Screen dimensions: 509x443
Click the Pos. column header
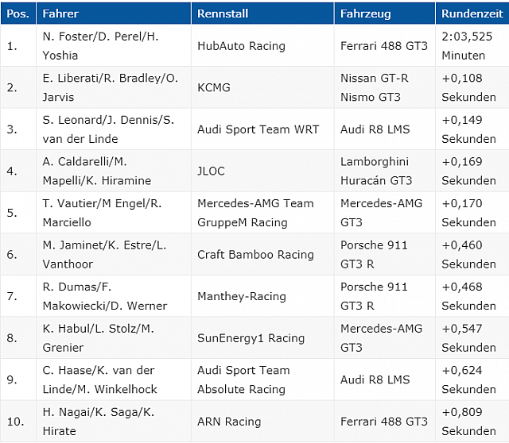click(x=18, y=13)
